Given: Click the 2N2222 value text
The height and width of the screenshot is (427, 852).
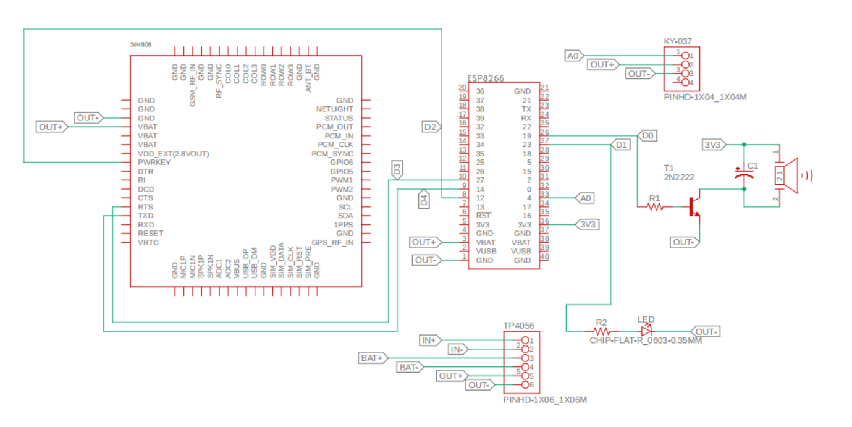Looking at the screenshot, I should click(x=678, y=177).
